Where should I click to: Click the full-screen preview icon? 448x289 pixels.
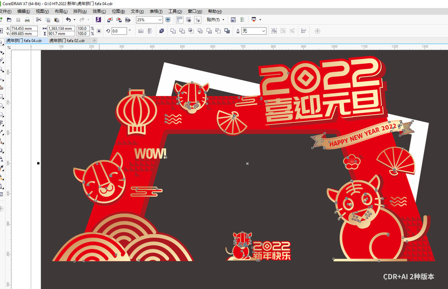[168, 20]
